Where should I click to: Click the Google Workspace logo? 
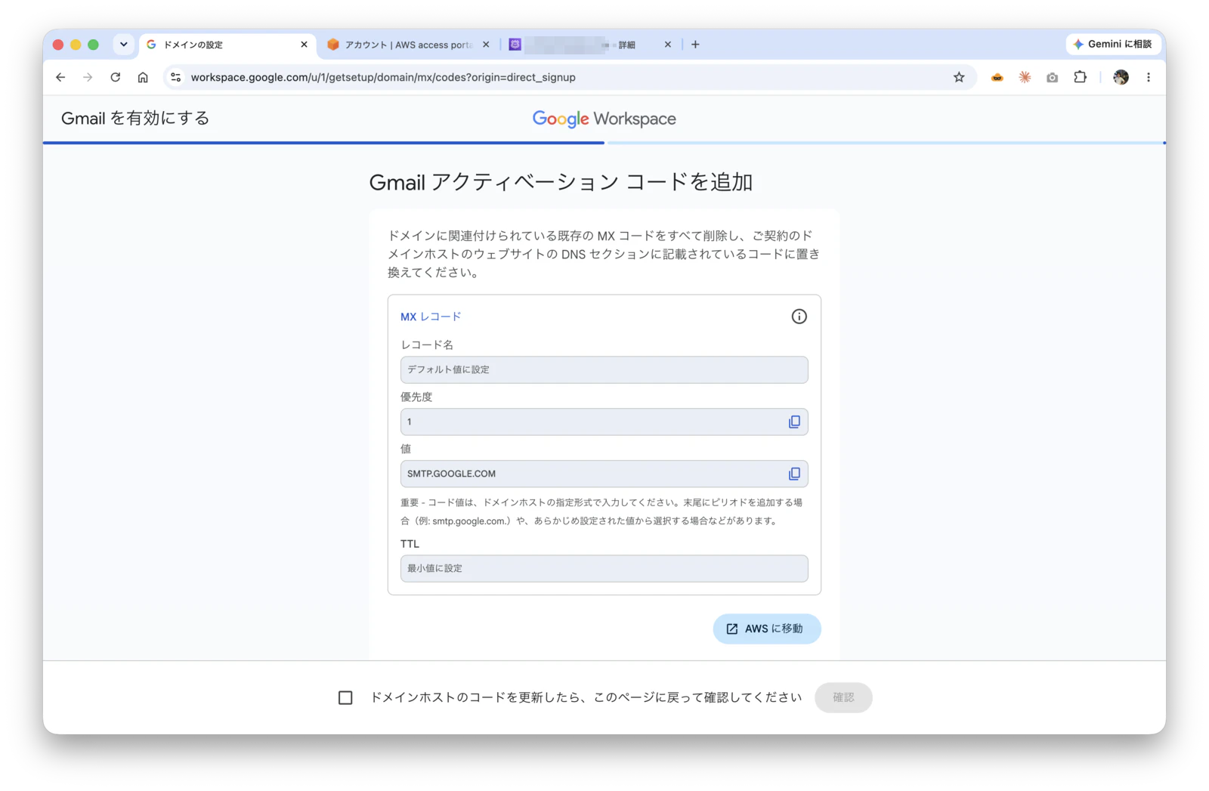pyautogui.click(x=604, y=119)
